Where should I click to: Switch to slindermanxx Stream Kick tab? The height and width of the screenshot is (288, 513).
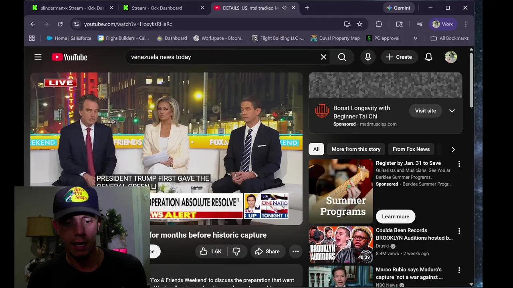pos(73,8)
